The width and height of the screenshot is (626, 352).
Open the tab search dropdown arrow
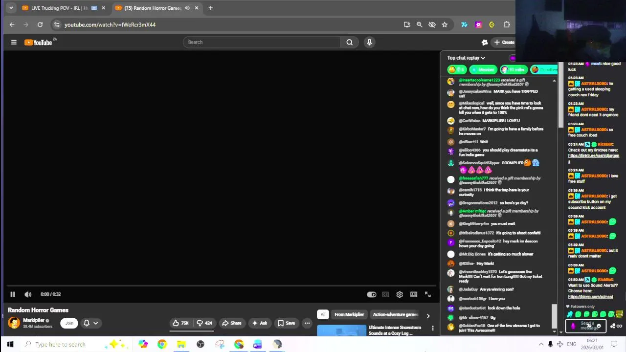tap(11, 8)
